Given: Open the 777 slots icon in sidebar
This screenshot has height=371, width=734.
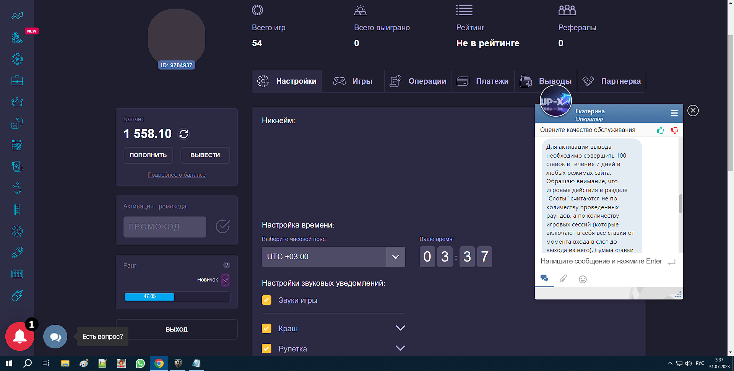Looking at the screenshot, I should 17,274.
